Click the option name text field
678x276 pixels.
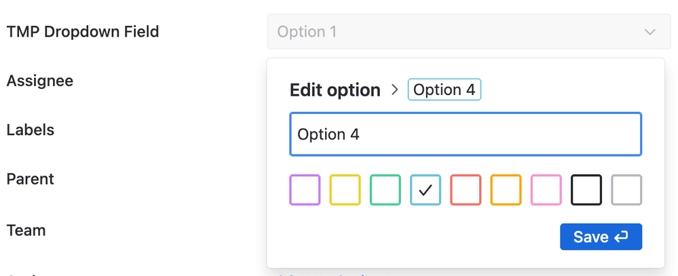[x=466, y=134]
